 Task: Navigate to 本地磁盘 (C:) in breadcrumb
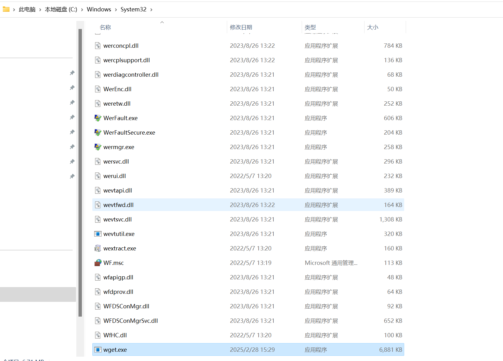(61, 10)
